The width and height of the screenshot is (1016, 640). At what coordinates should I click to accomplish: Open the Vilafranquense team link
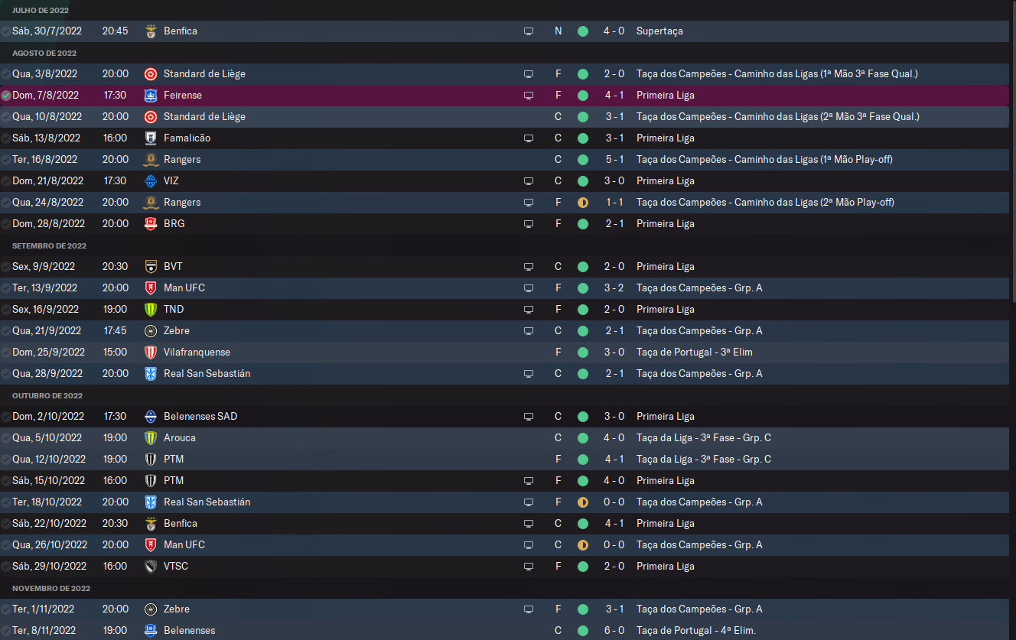(x=197, y=352)
